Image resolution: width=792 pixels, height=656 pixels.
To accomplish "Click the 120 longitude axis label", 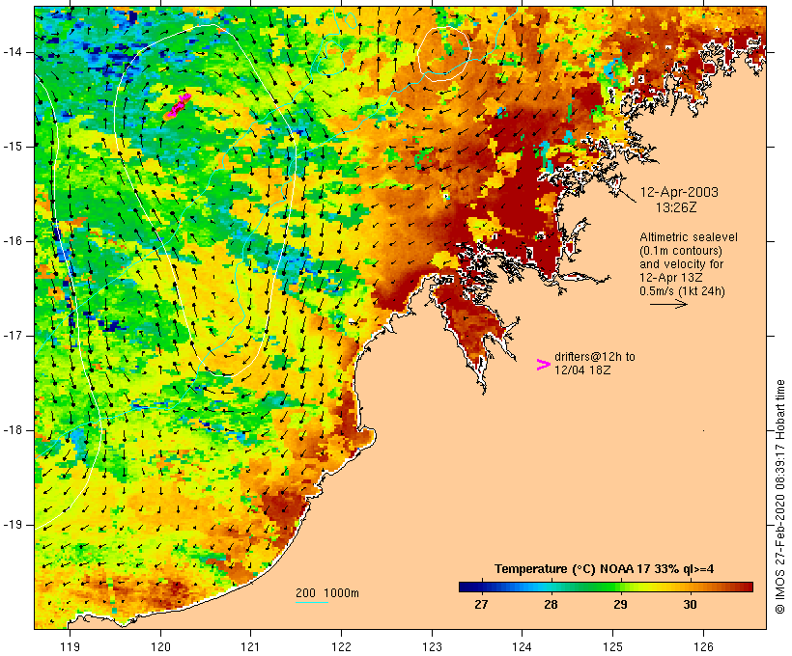I will [160, 646].
